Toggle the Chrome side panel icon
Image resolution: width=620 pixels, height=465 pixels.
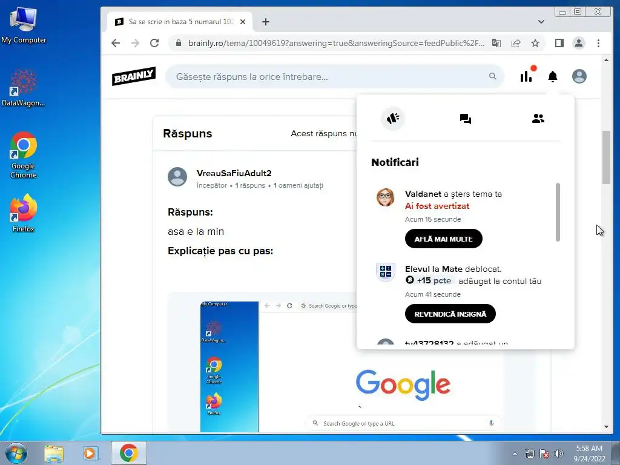(x=559, y=43)
